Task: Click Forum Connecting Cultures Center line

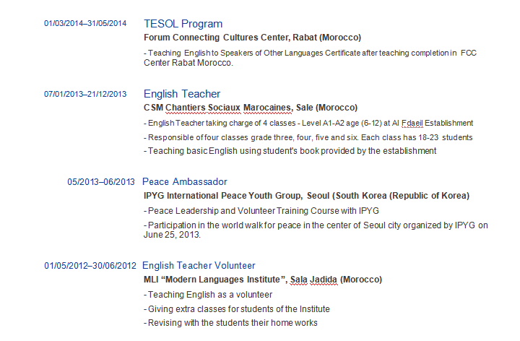Action: coord(252,38)
